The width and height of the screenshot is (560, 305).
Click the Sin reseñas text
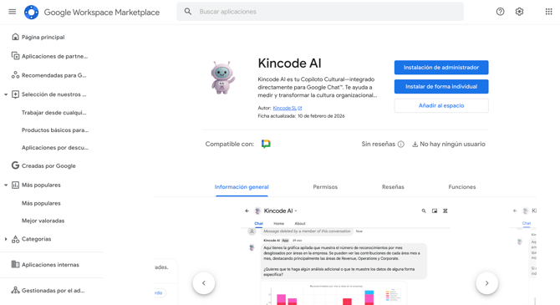click(x=379, y=144)
